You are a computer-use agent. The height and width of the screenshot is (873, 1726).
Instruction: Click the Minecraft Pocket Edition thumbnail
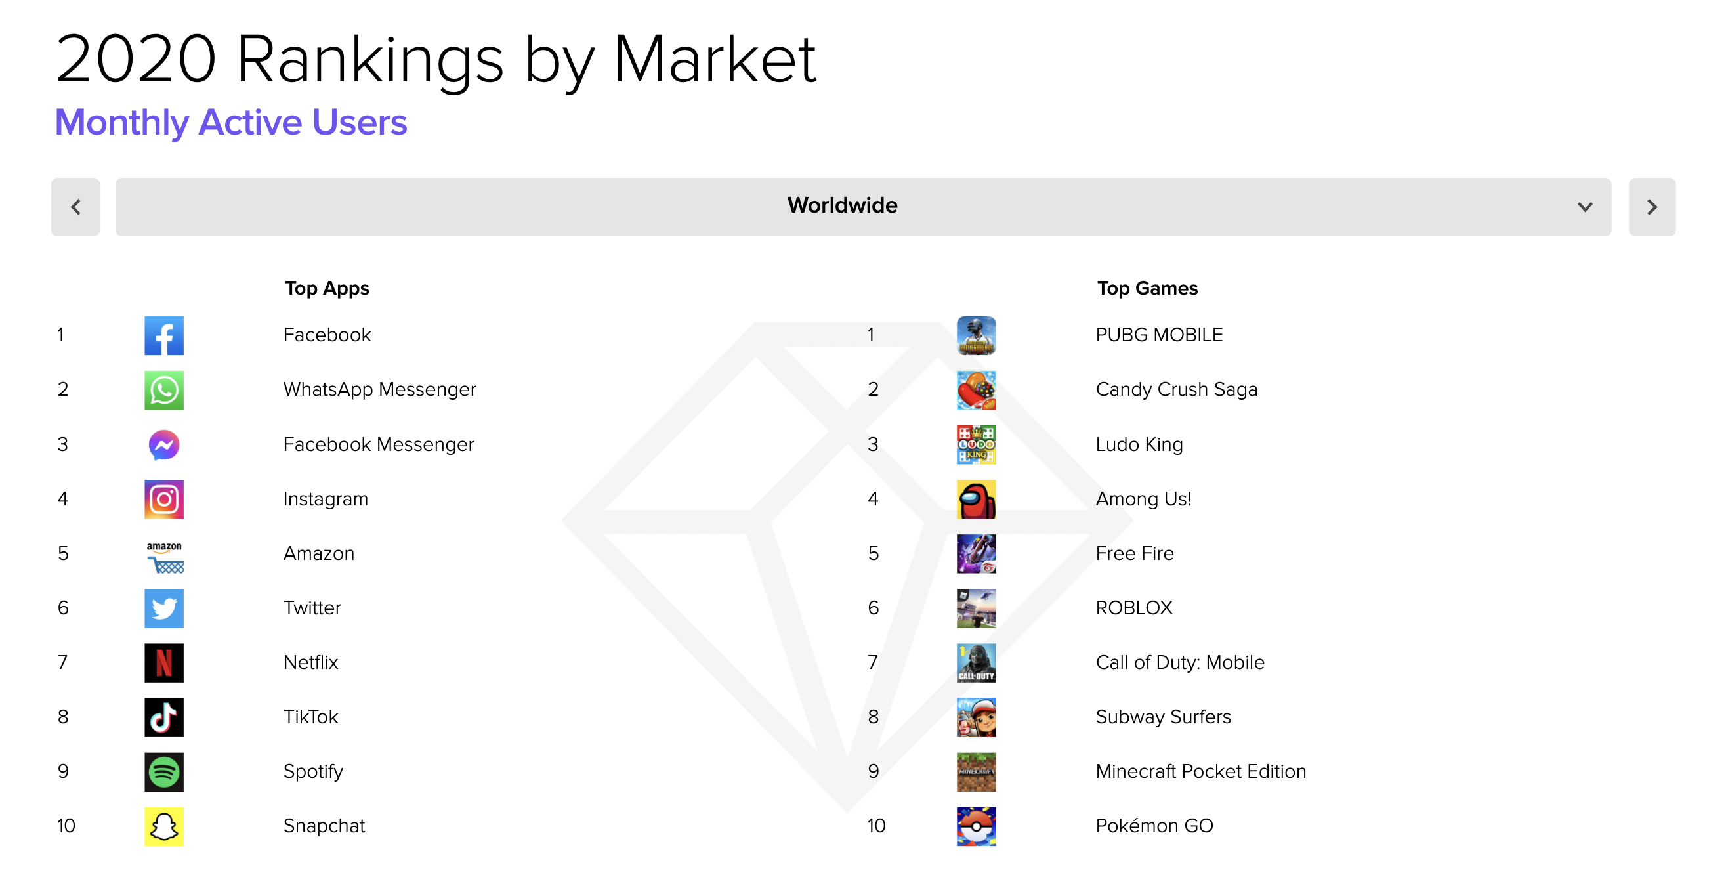(x=976, y=772)
